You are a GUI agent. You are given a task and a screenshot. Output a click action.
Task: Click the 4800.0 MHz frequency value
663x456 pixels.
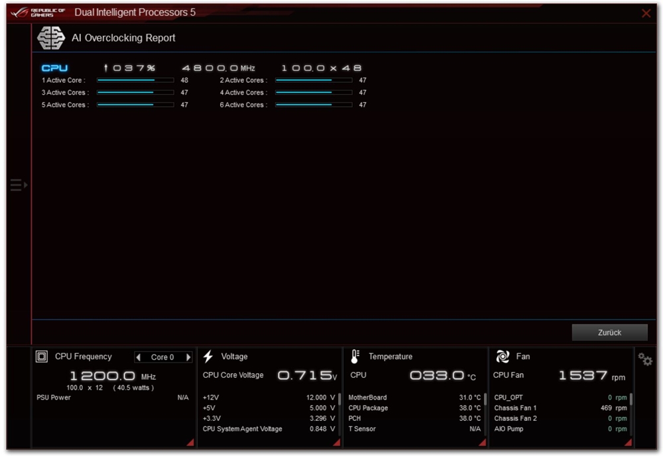(x=218, y=68)
